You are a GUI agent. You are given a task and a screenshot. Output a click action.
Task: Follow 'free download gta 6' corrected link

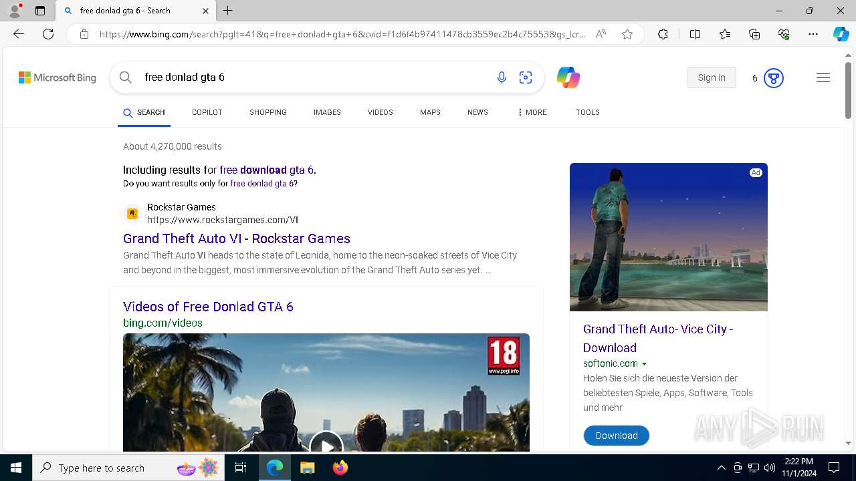(x=266, y=170)
